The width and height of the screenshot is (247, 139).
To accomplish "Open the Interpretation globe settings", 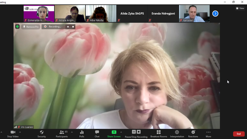I will [177, 134].
